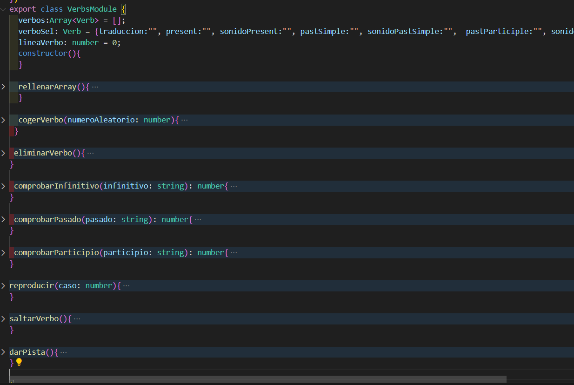Click the lightbulb quick-fix icon
Image resolution: width=574 pixels, height=385 pixels.
point(19,362)
